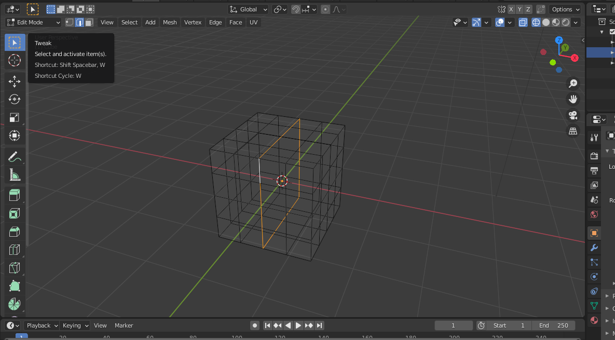Screen dimensions: 615x340
Task: Play the animation forward
Action: [298, 325]
